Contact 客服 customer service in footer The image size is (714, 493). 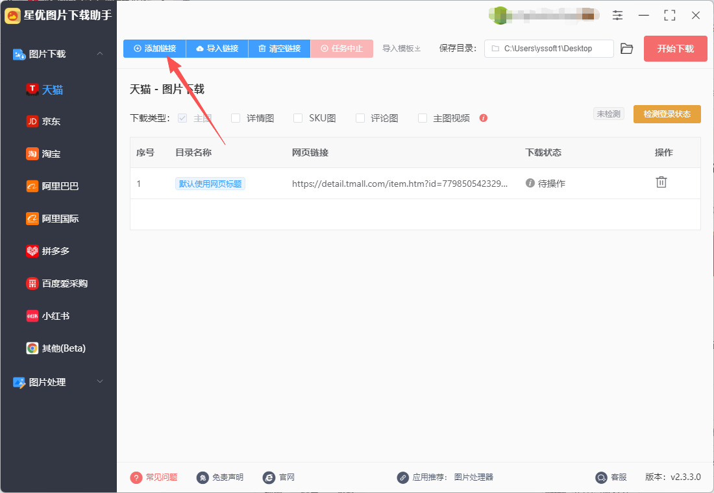point(611,477)
